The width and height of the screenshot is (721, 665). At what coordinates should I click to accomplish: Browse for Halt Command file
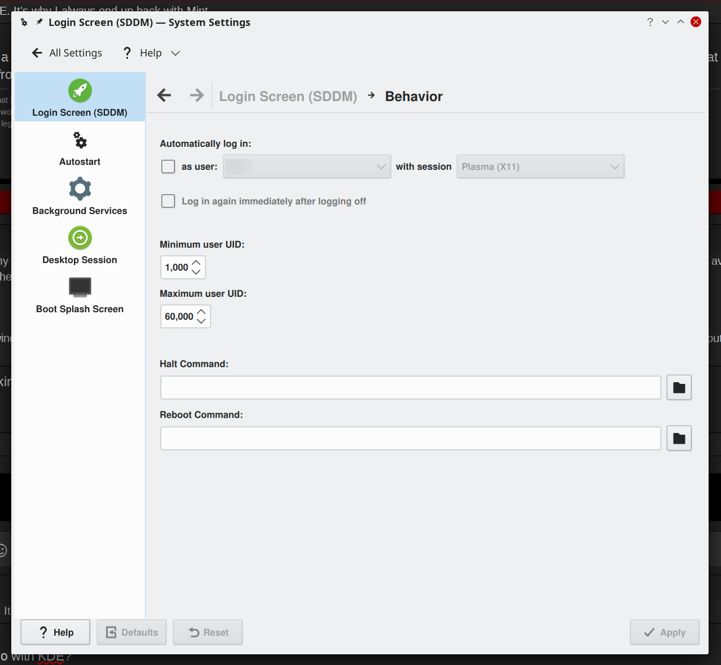click(x=679, y=387)
